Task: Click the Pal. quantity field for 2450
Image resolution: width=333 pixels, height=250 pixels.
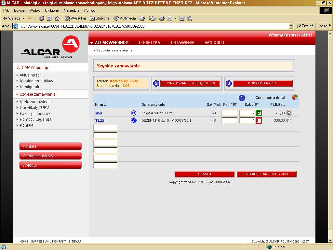Action: (229, 113)
